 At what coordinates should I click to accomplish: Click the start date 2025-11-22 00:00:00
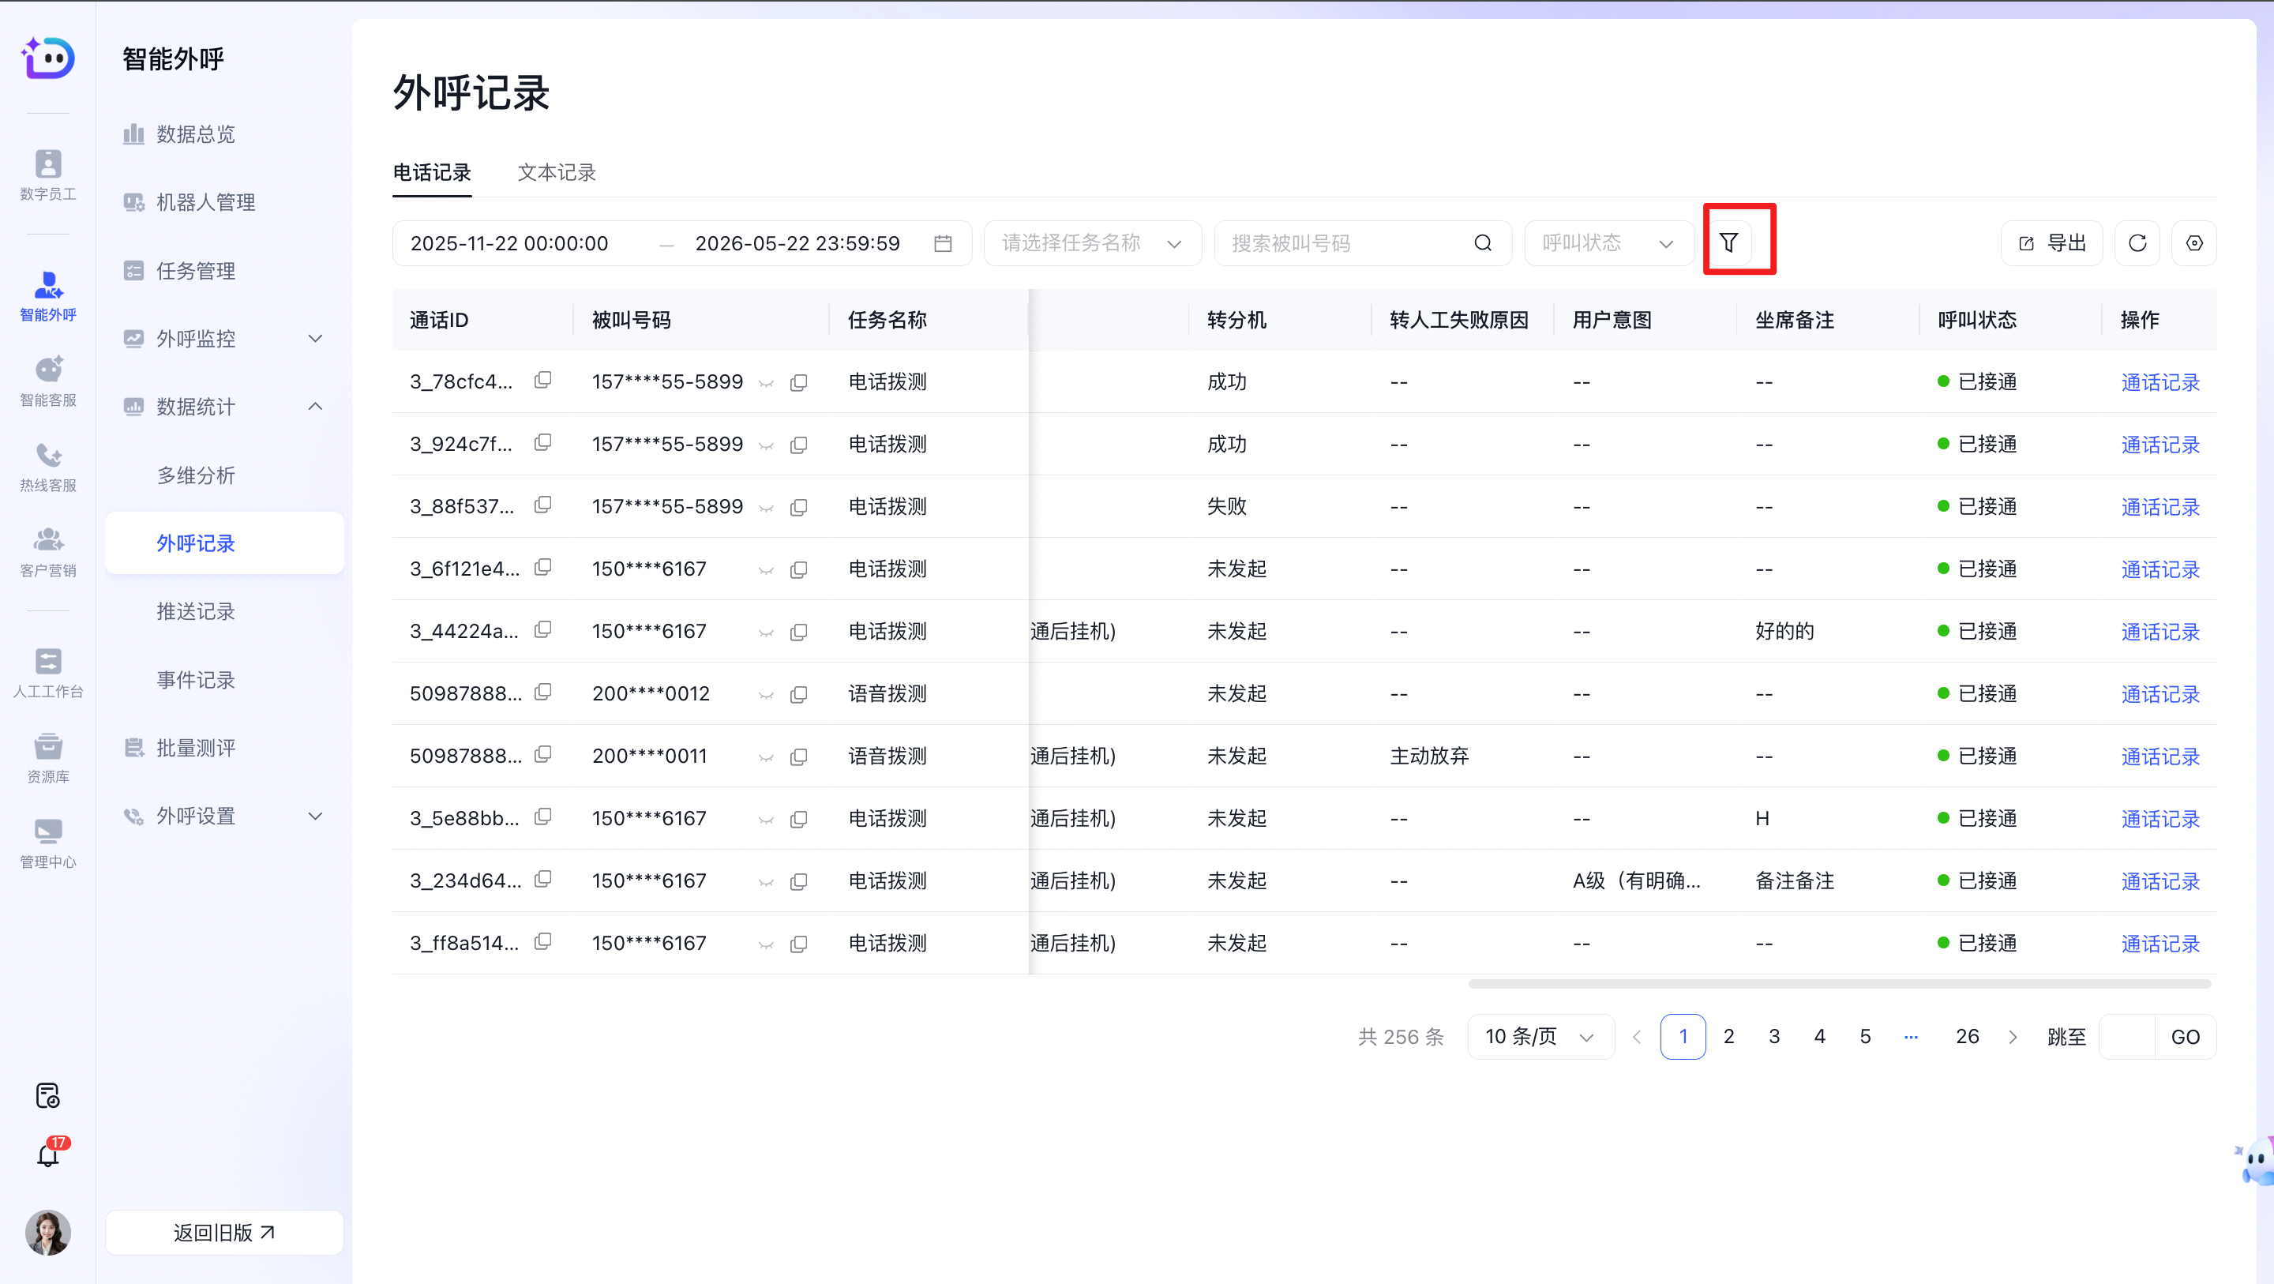(509, 244)
